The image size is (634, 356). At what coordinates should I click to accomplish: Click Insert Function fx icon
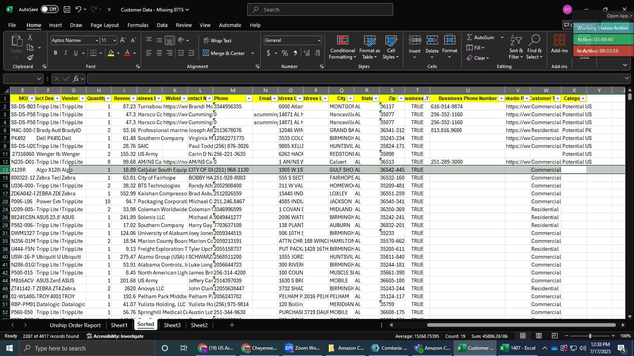pos(76,79)
